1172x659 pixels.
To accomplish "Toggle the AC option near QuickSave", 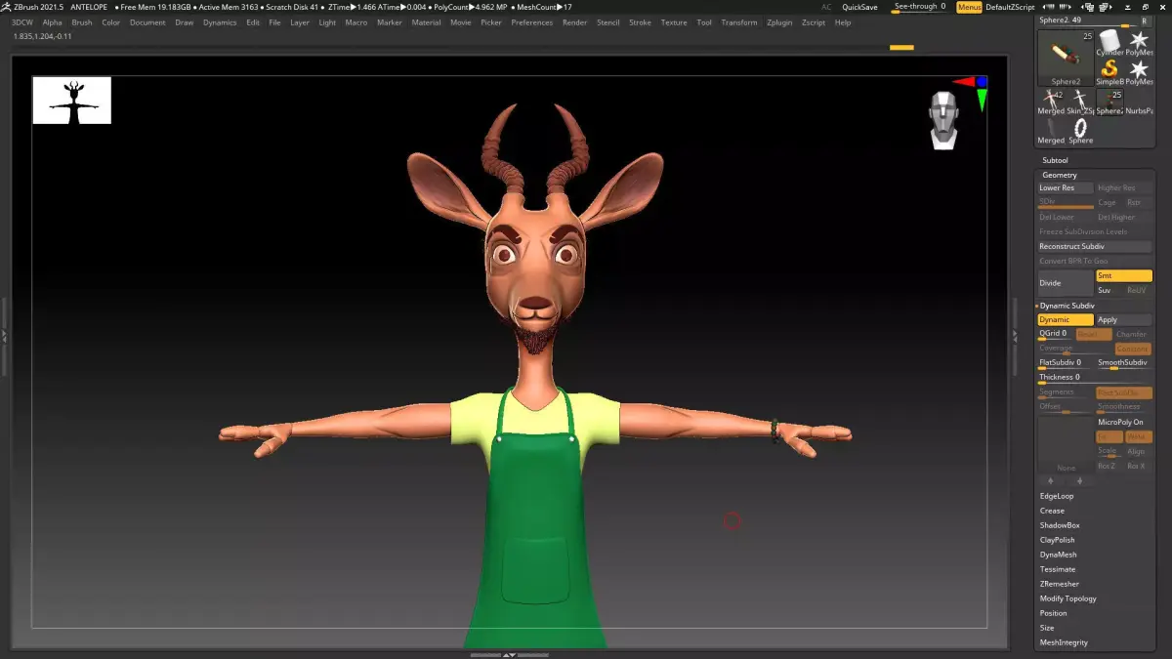I will 826,7.
